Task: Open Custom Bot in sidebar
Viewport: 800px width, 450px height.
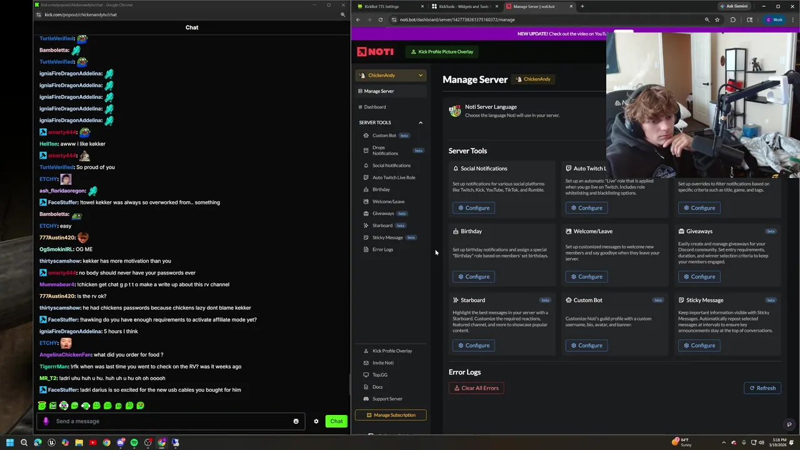Action: (384, 136)
